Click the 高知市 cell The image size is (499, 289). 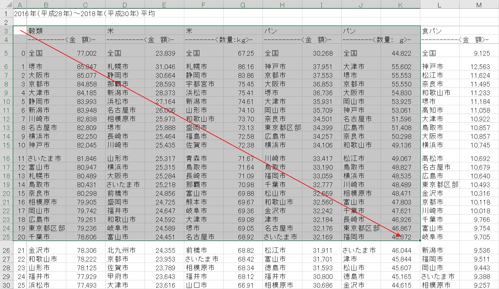click(440, 110)
